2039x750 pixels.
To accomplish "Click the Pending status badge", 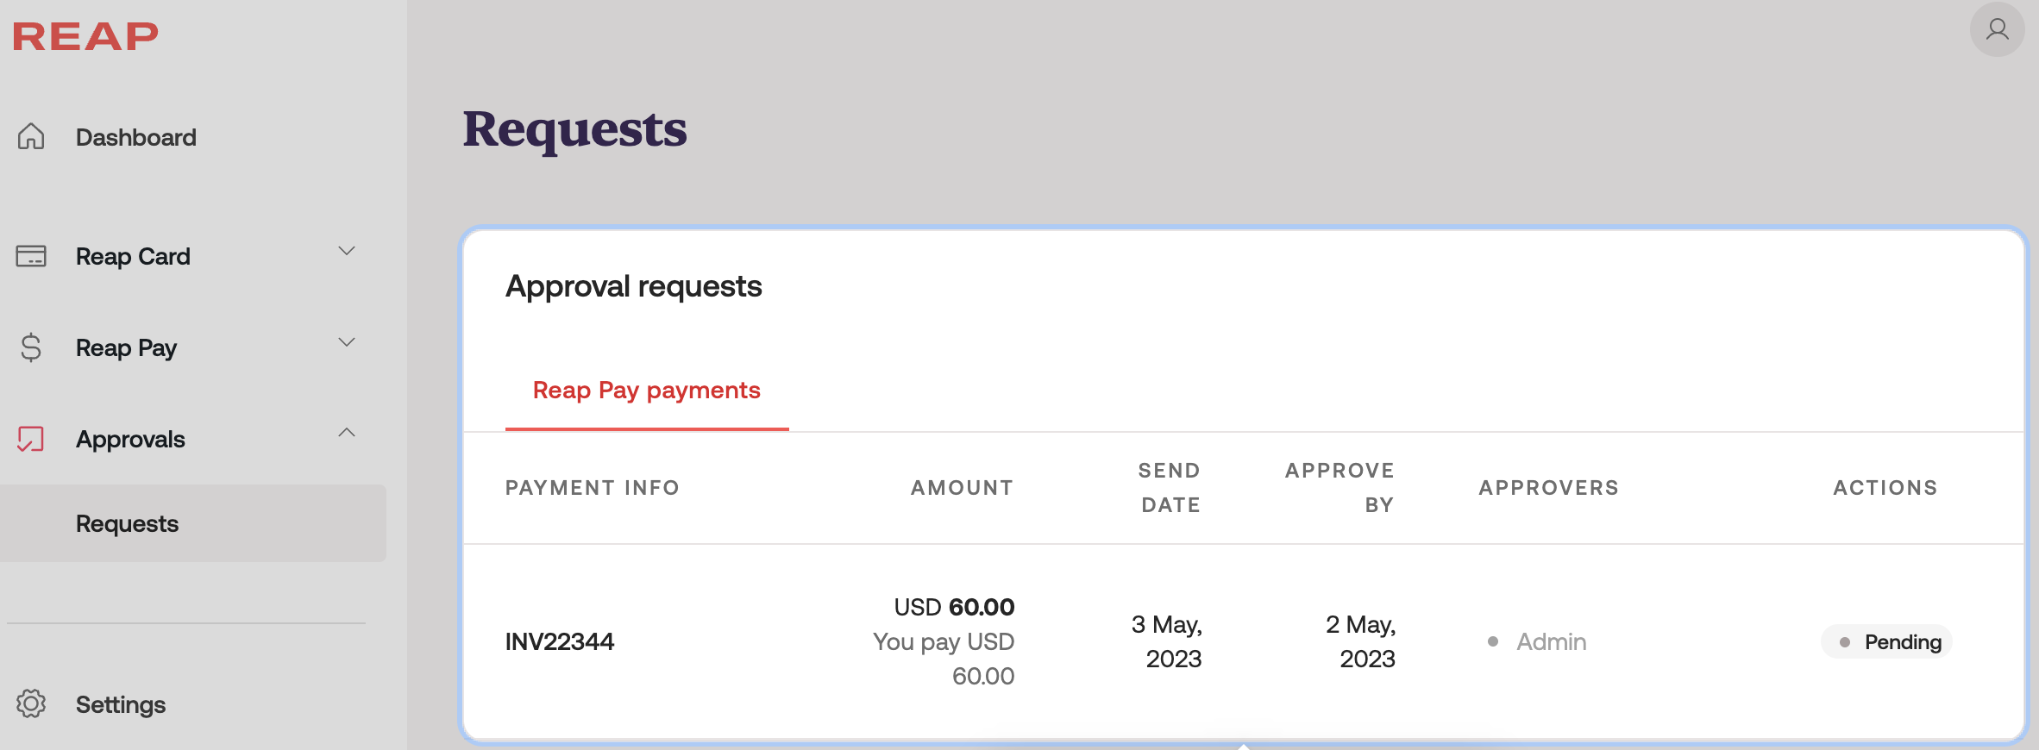I will [x=1886, y=641].
